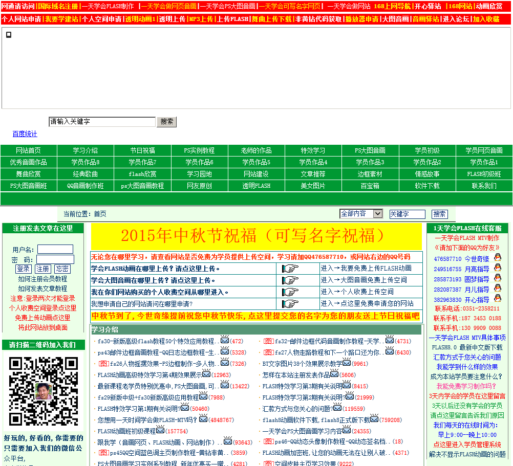The width and height of the screenshot is (513, 466).
Task: Click MP3上传 in top red bar
Action: 201,19
